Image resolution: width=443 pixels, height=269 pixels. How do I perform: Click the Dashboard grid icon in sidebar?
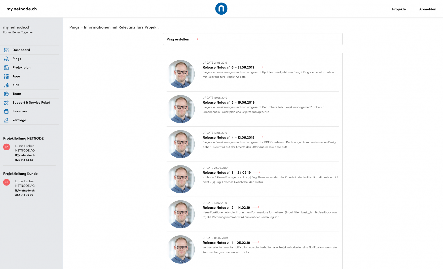[x=6, y=50]
